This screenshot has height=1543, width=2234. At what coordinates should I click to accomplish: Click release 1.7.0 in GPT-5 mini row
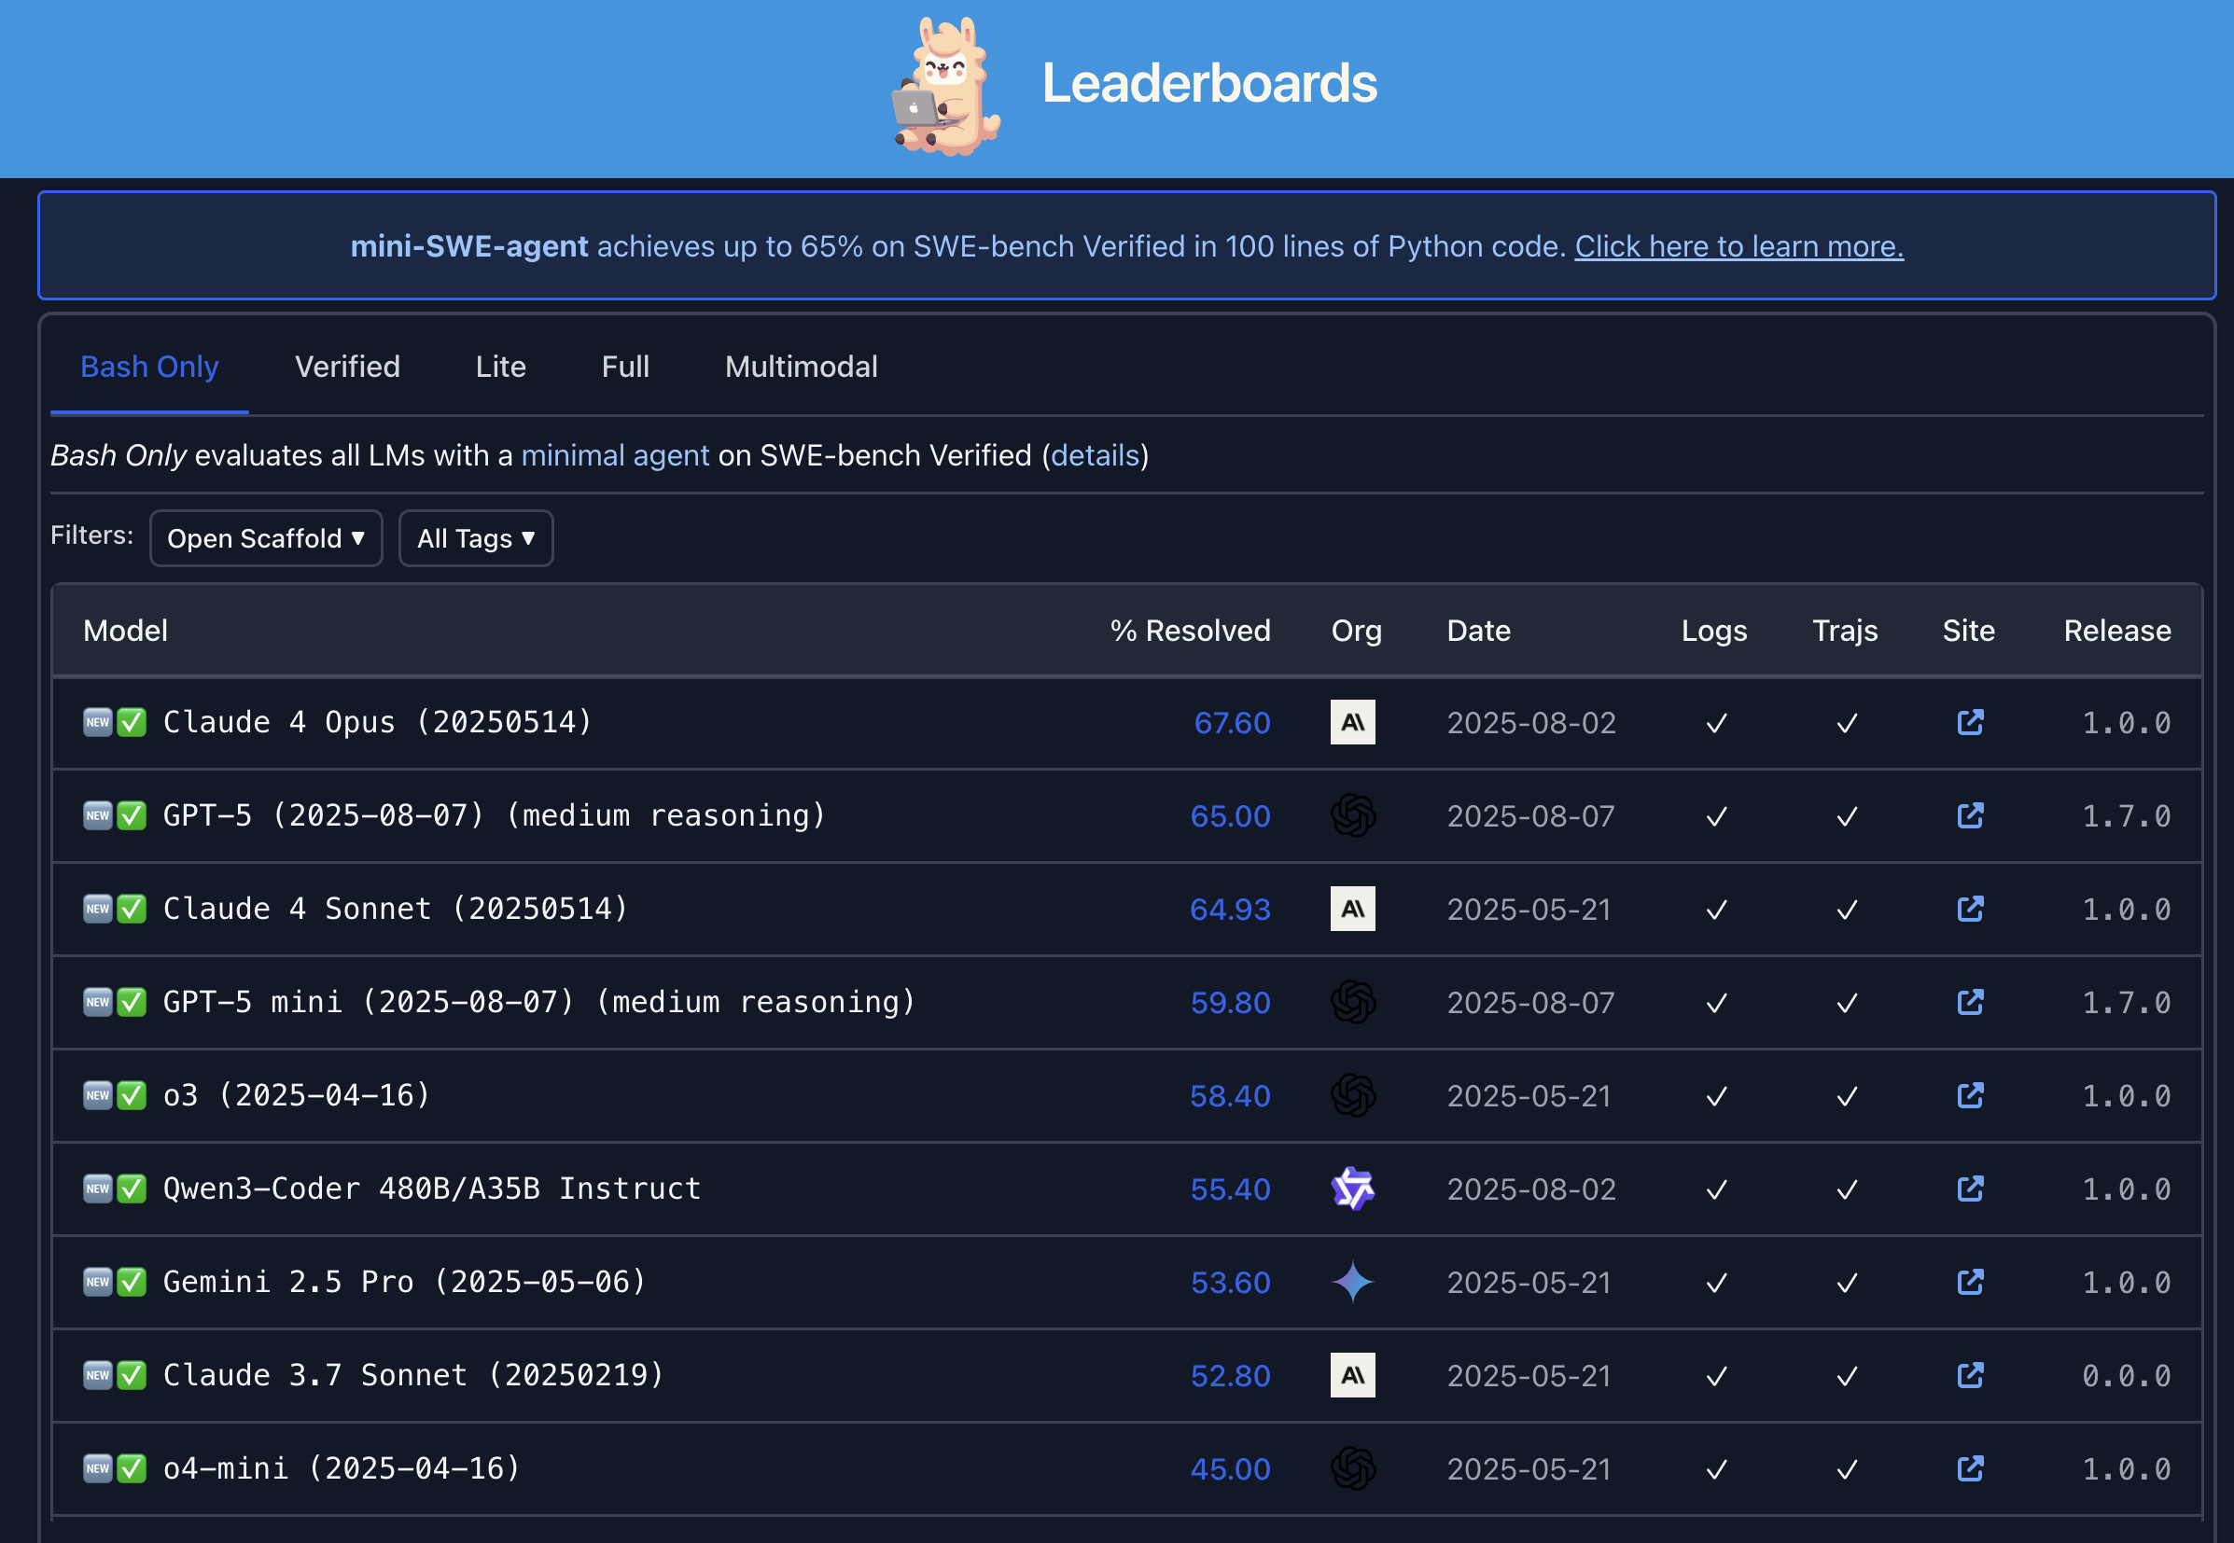(x=2127, y=1004)
